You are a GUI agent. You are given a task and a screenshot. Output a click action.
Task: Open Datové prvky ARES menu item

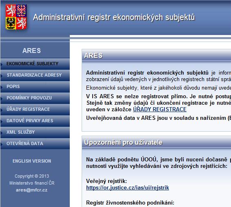(x=35, y=121)
